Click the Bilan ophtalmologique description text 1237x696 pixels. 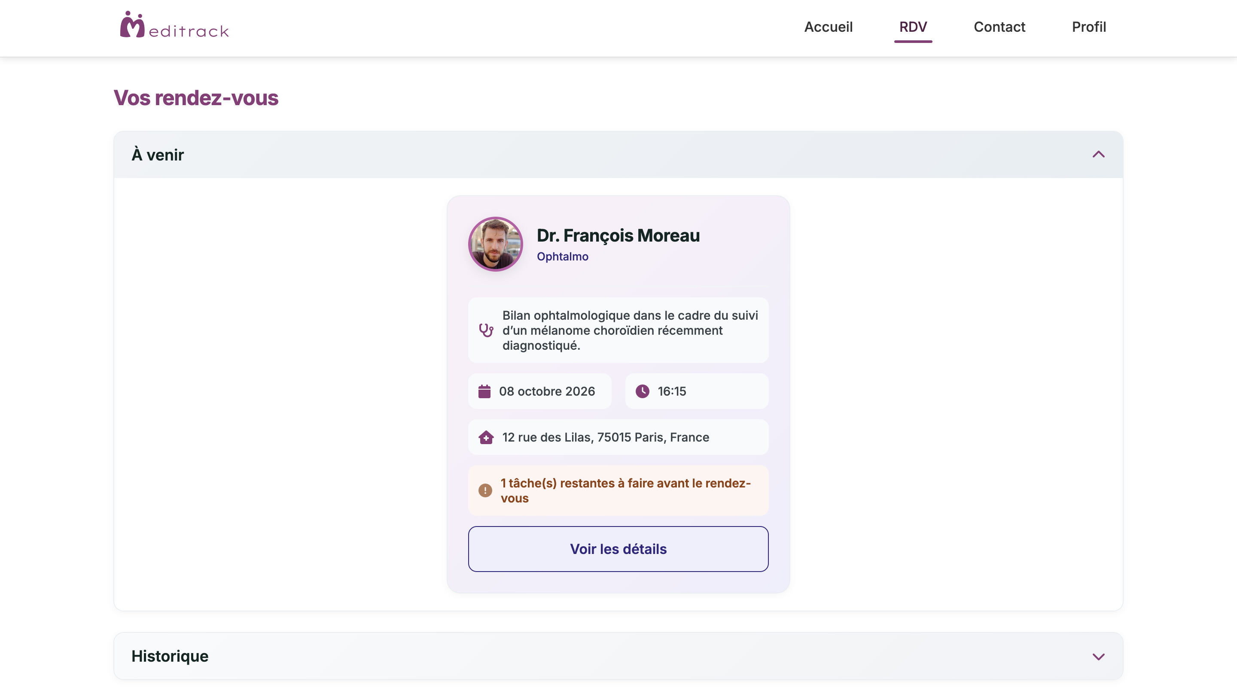(630, 330)
